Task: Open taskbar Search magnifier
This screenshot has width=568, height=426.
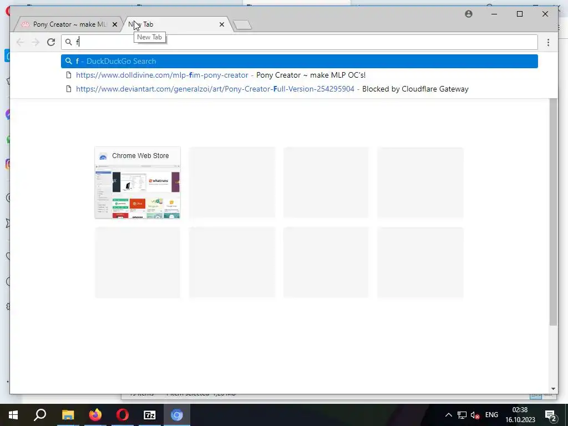Action: [40, 415]
